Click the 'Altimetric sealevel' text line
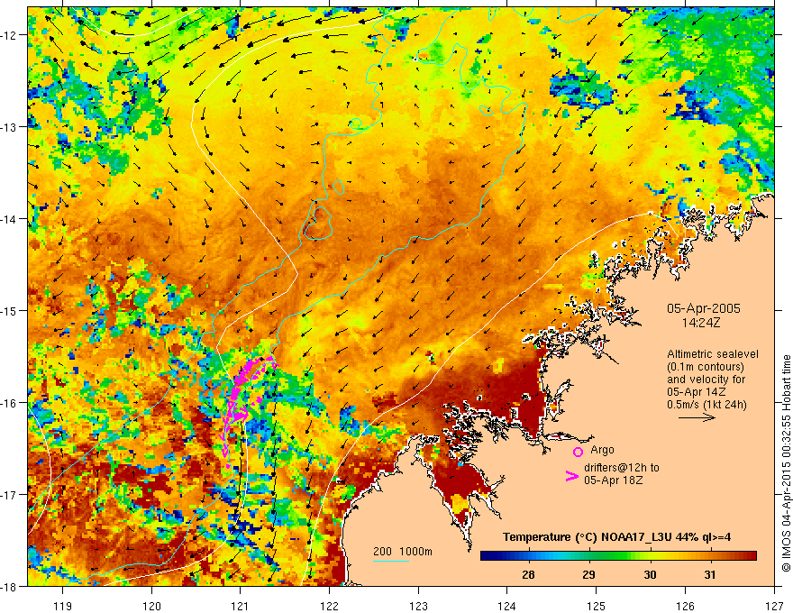 [713, 354]
